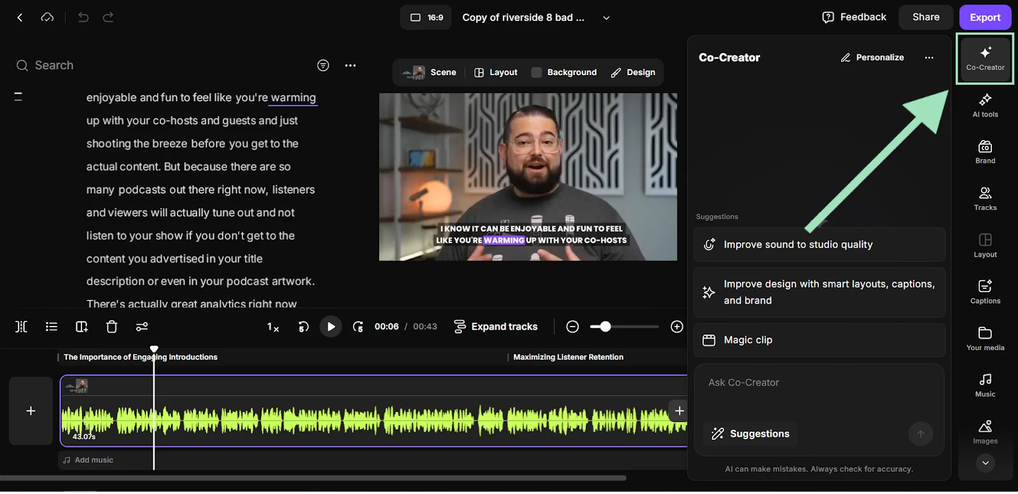
Task: Expand more sidebar tools with chevron
Action: 985,463
